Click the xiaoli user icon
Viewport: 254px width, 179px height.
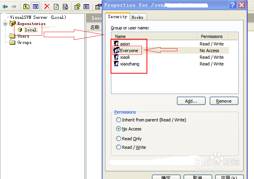(116, 57)
